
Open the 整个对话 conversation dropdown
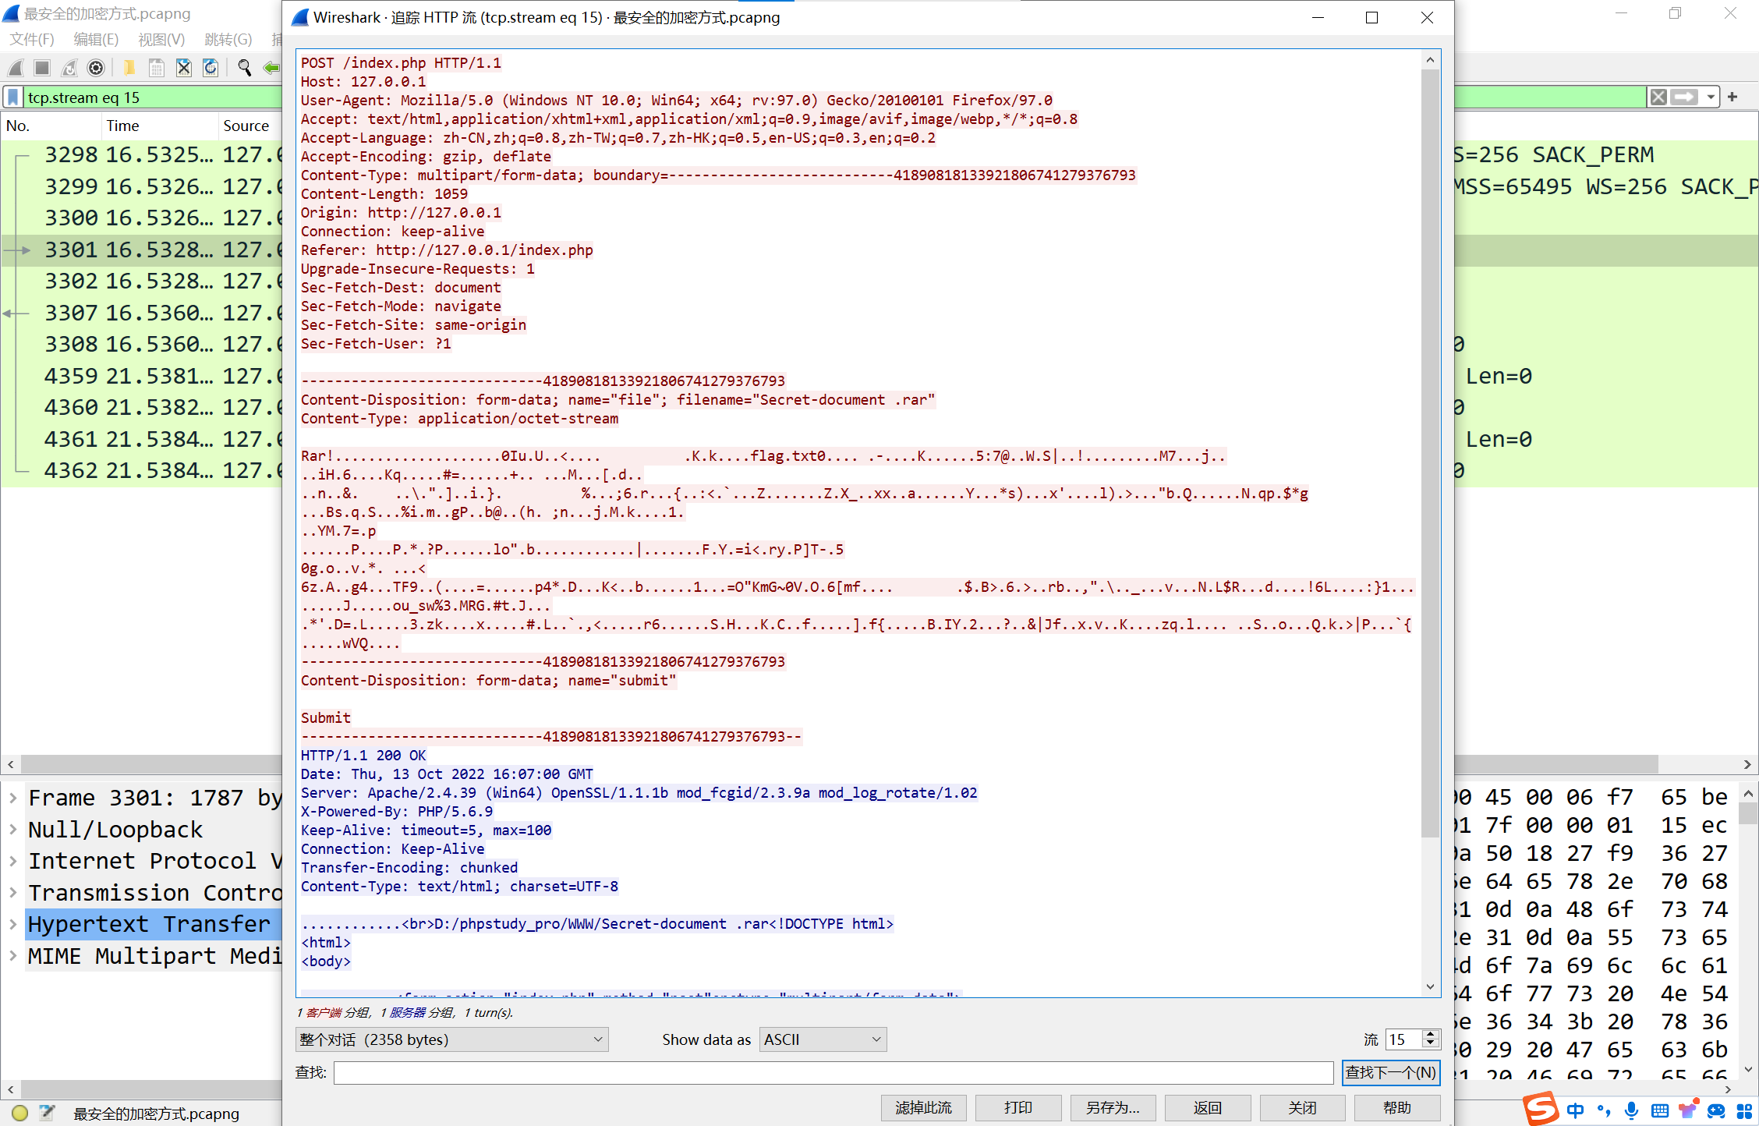[x=451, y=1039]
